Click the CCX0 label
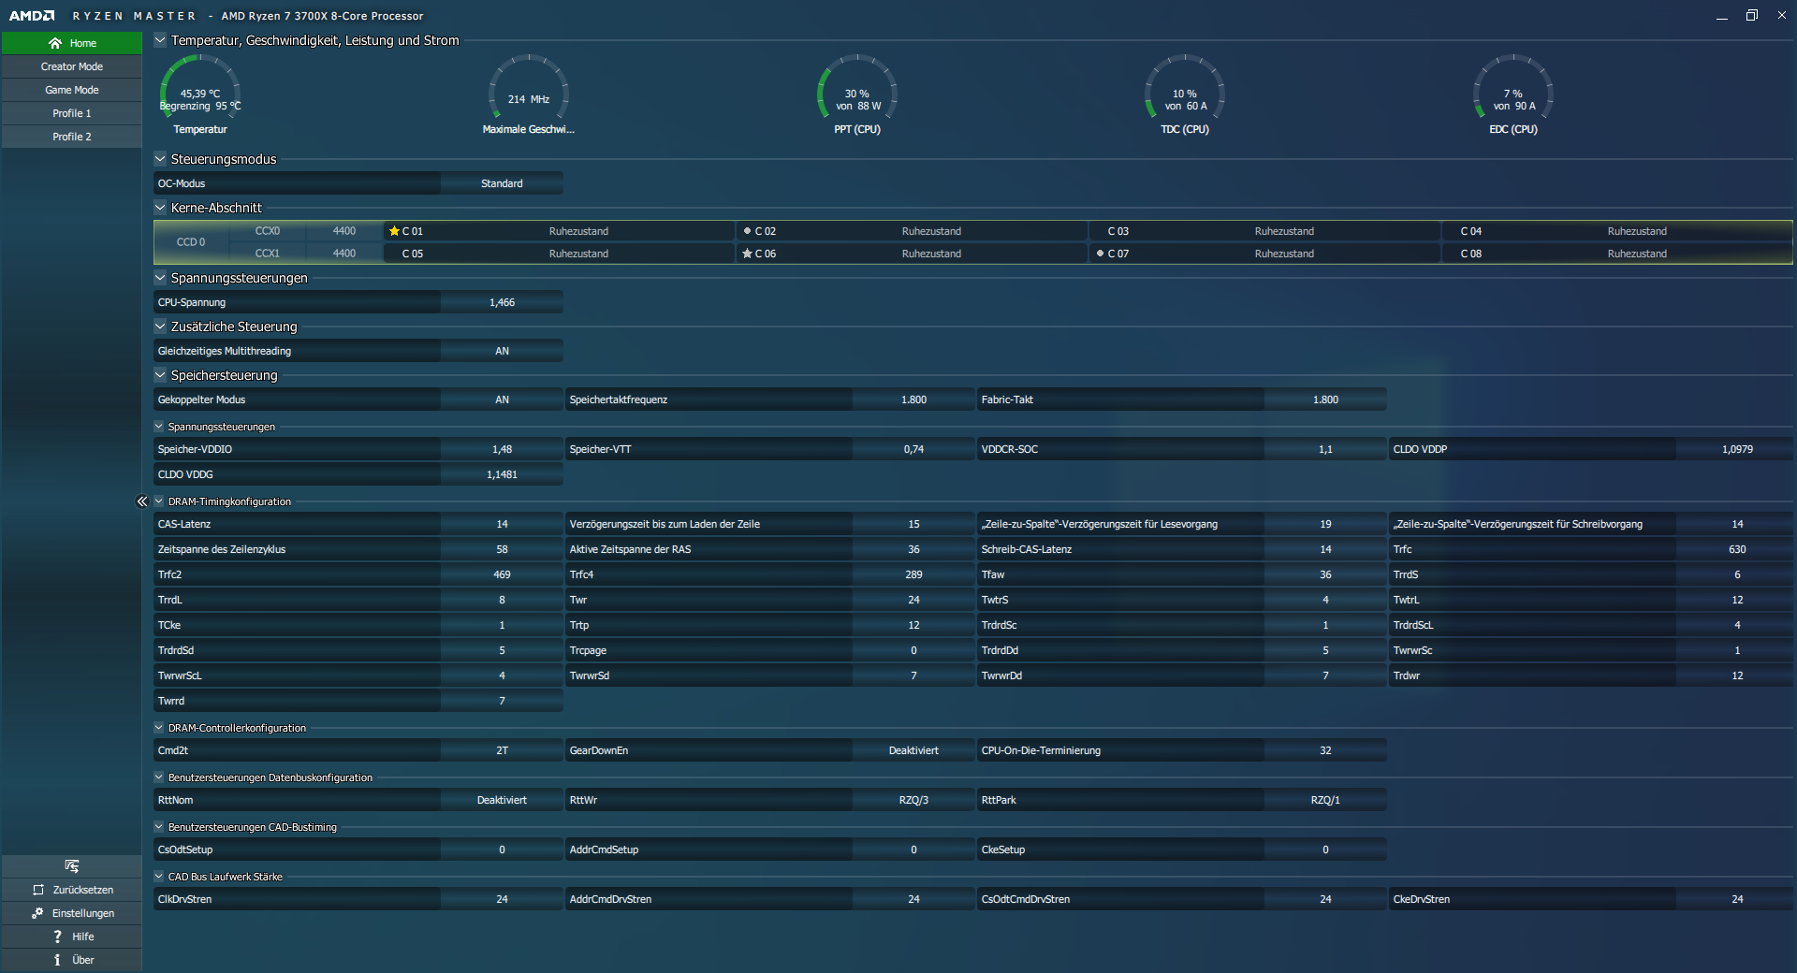The image size is (1797, 973). [268, 231]
